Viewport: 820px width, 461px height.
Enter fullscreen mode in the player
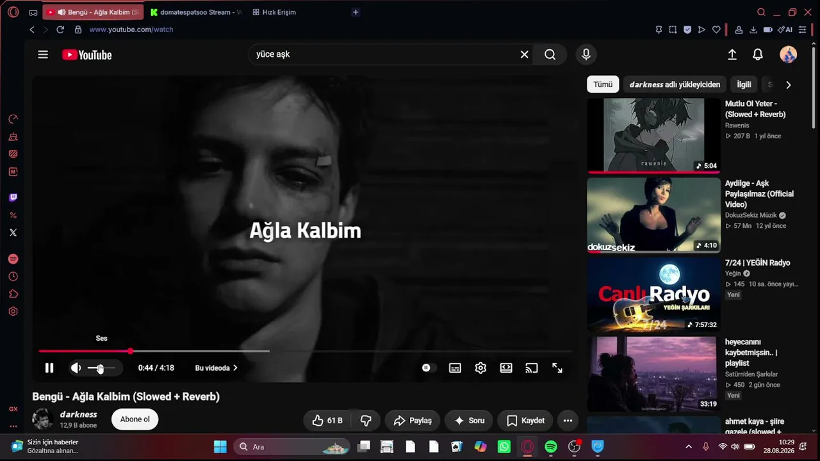(x=557, y=368)
